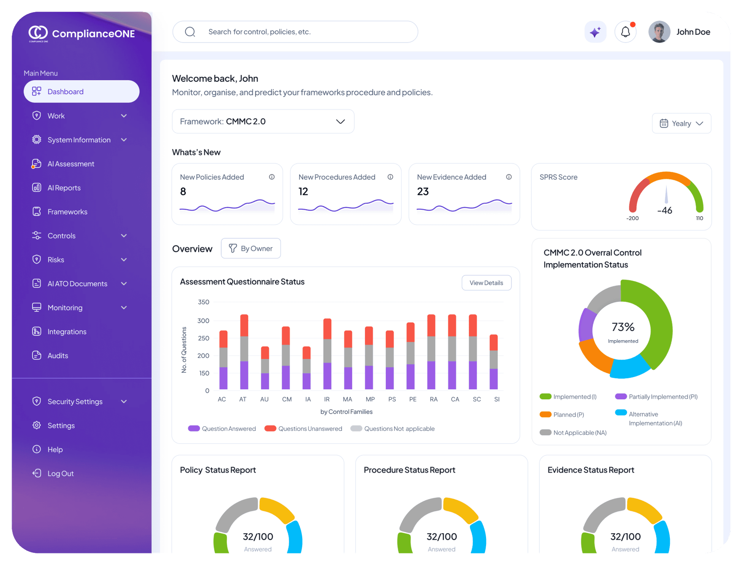Toggle Planned (P) legend entry
This screenshot has height=565, width=743.
[562, 414]
